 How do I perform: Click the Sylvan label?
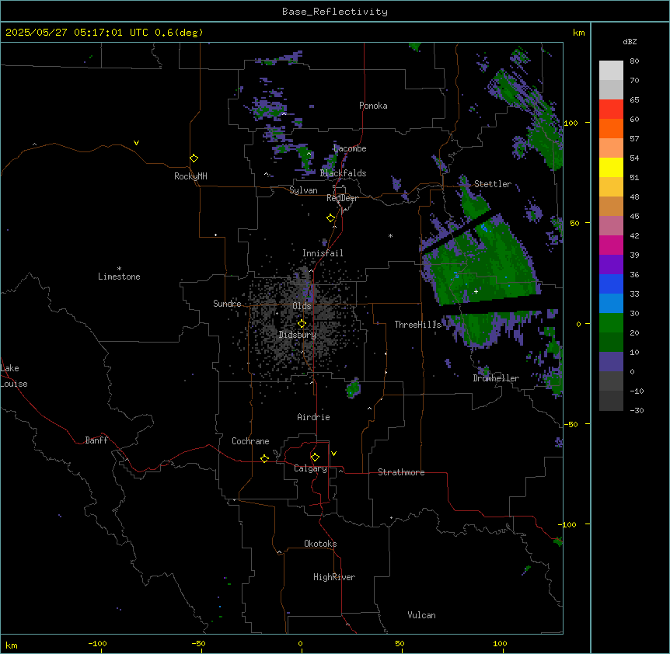click(303, 190)
